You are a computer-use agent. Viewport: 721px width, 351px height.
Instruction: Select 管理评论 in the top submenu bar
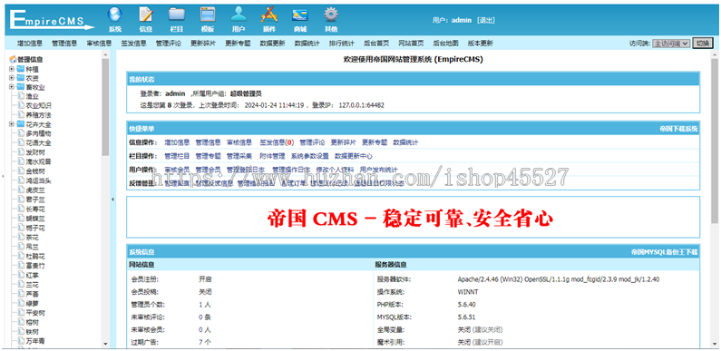point(169,44)
